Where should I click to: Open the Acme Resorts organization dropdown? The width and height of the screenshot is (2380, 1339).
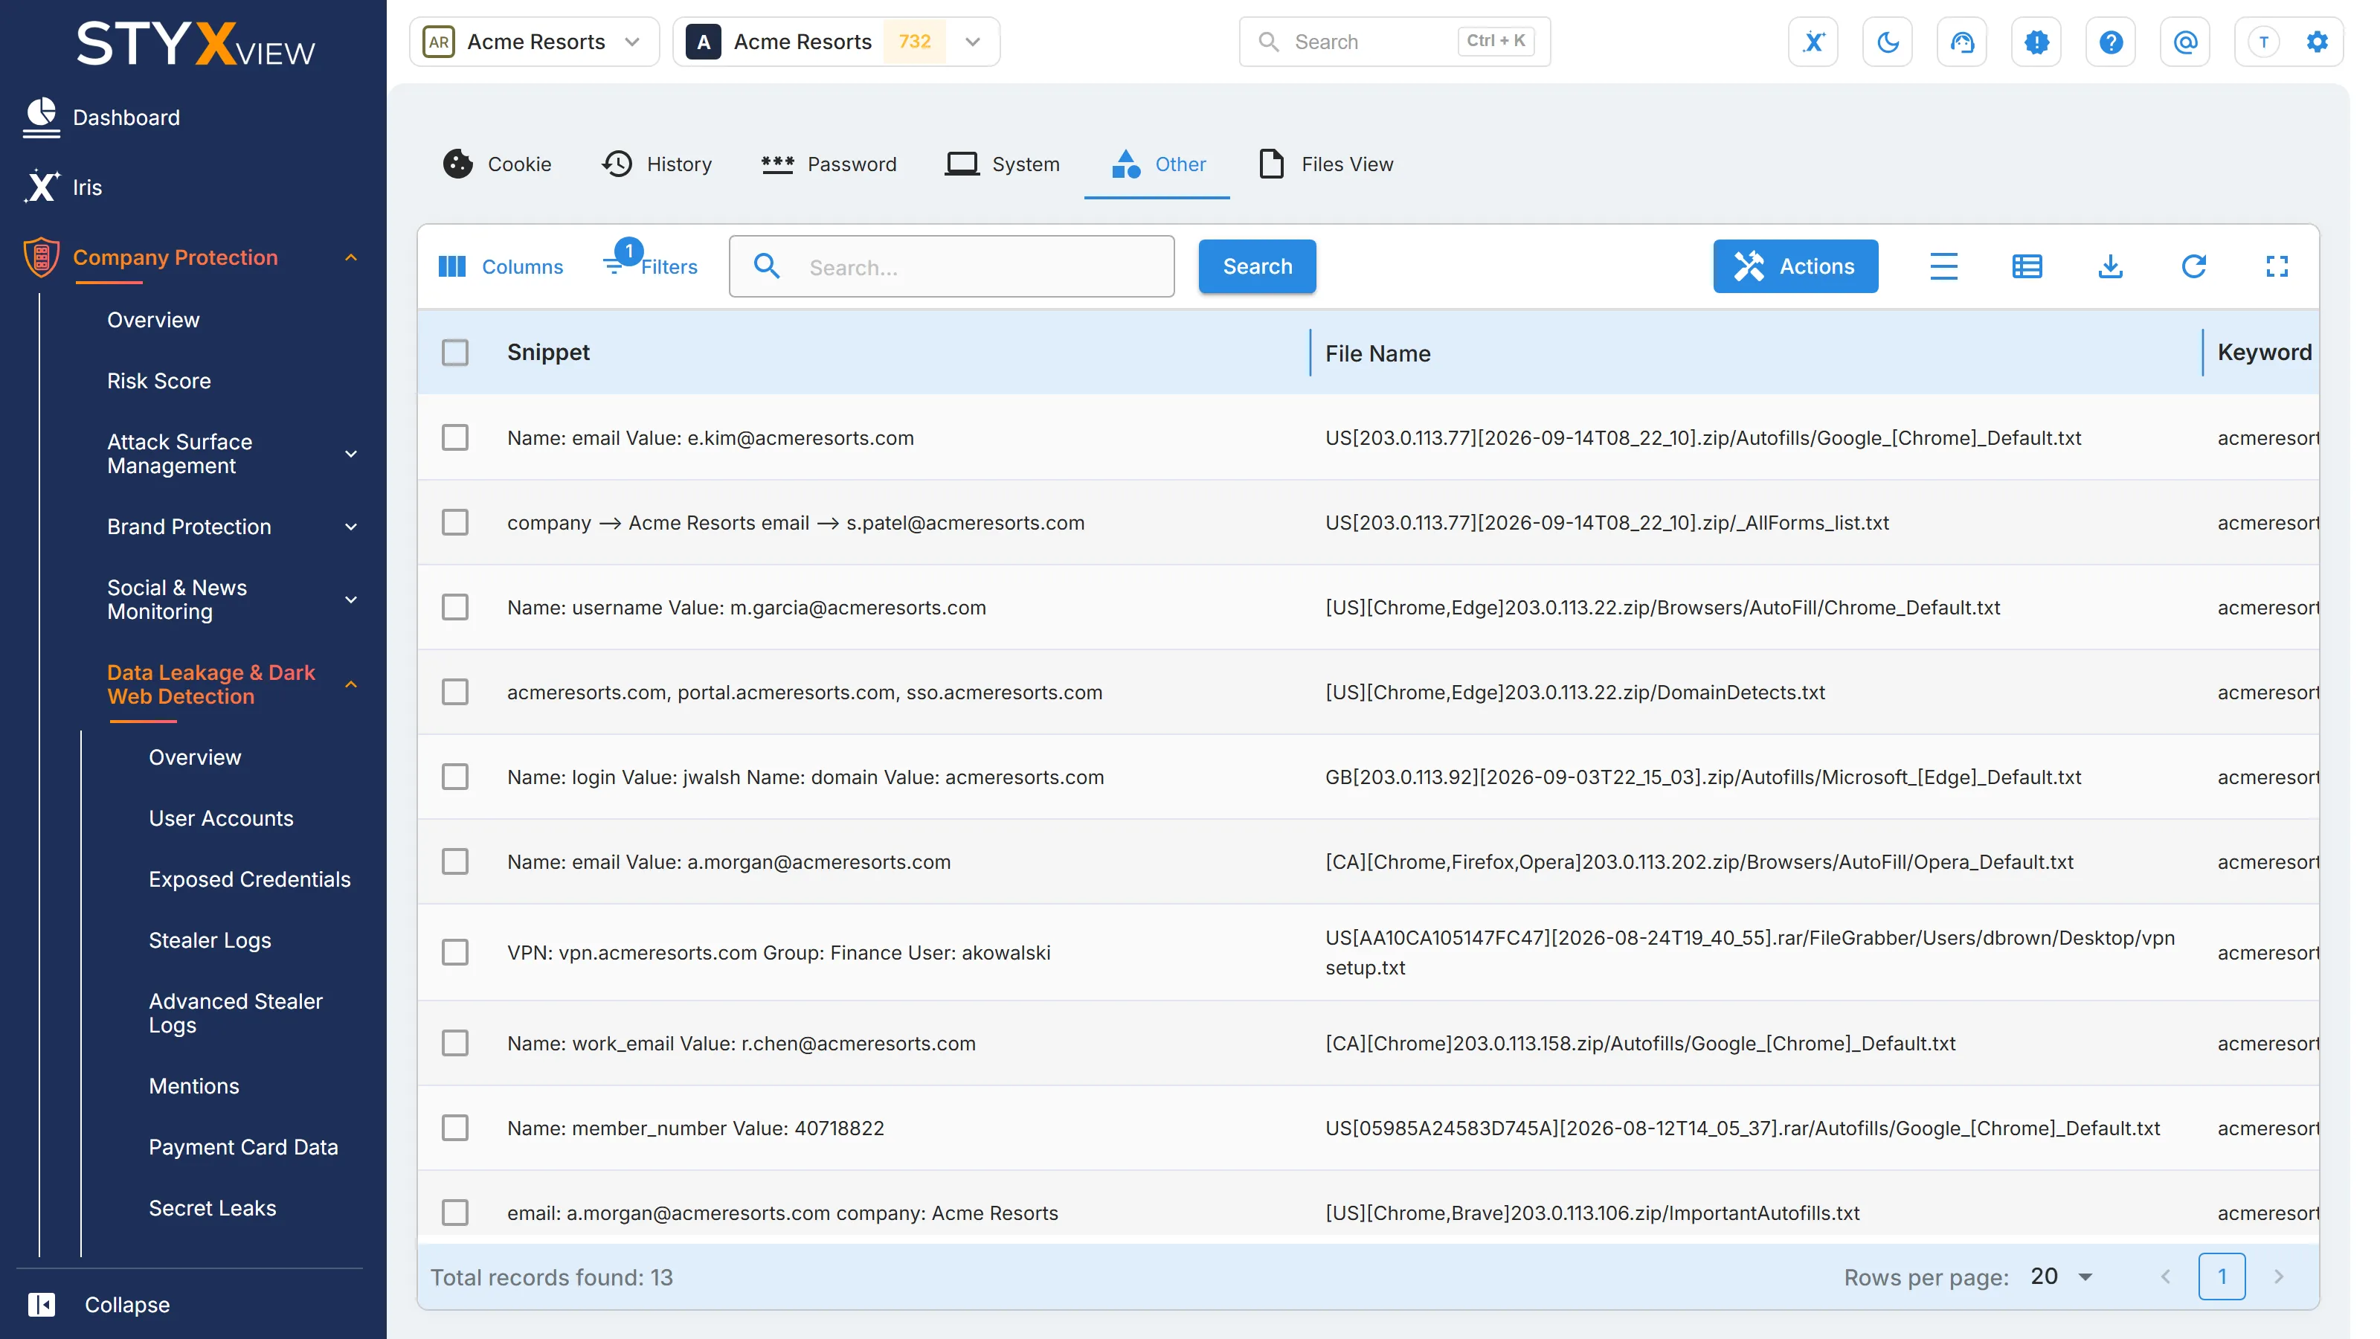(534, 42)
